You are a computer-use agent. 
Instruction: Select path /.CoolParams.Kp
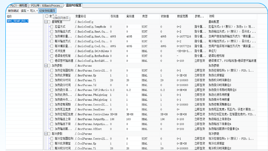coord(85,144)
